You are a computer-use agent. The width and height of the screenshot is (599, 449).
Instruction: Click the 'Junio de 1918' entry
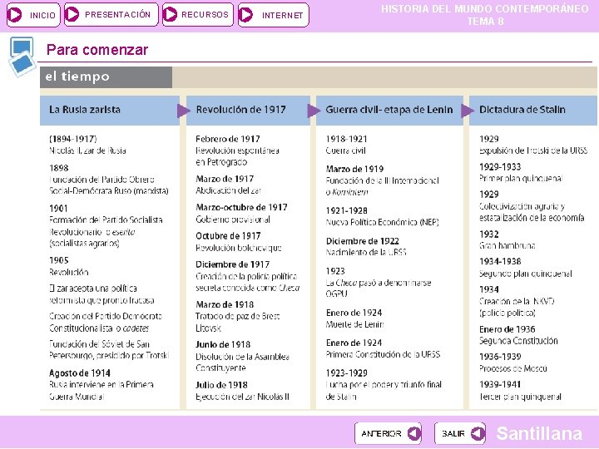[x=223, y=344]
